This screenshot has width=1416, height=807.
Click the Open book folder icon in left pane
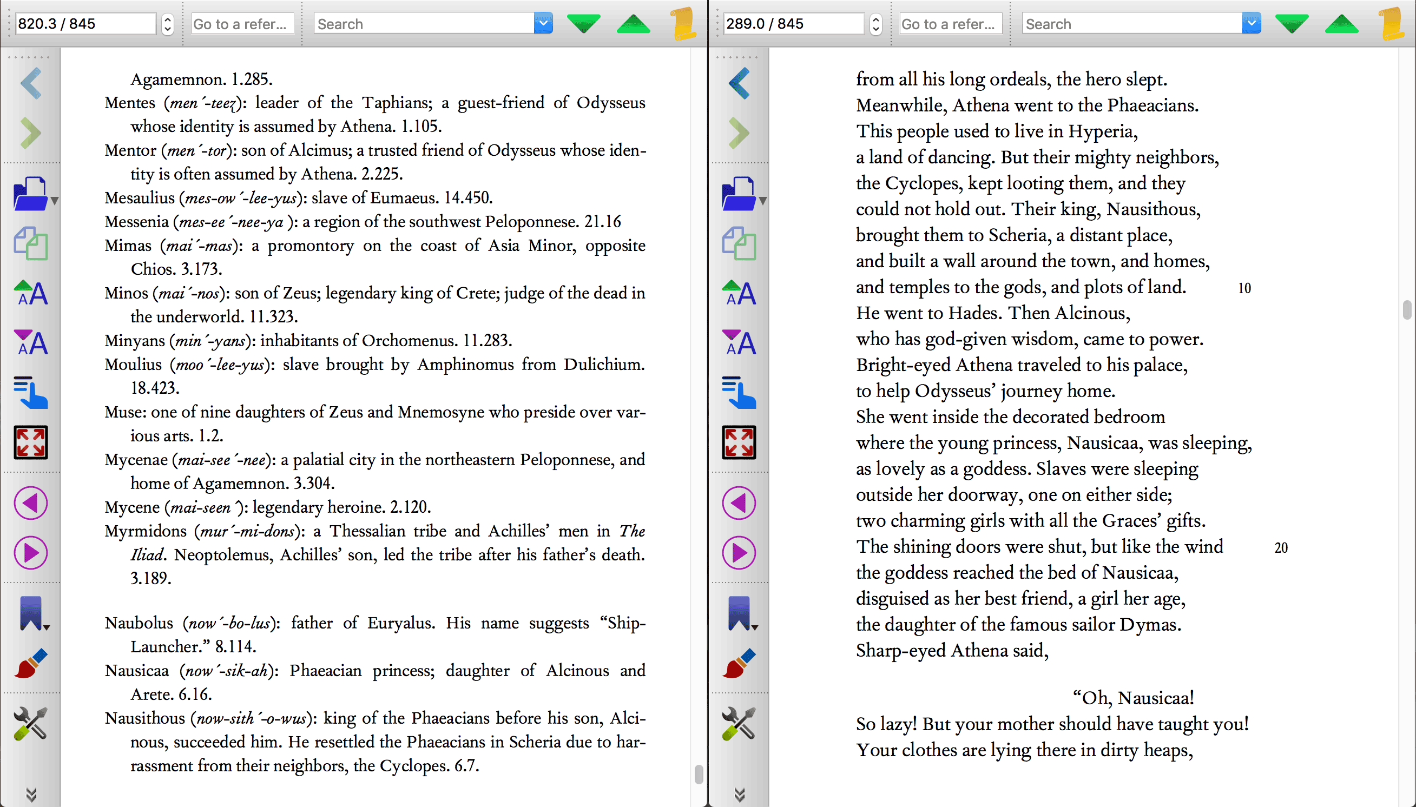31,194
